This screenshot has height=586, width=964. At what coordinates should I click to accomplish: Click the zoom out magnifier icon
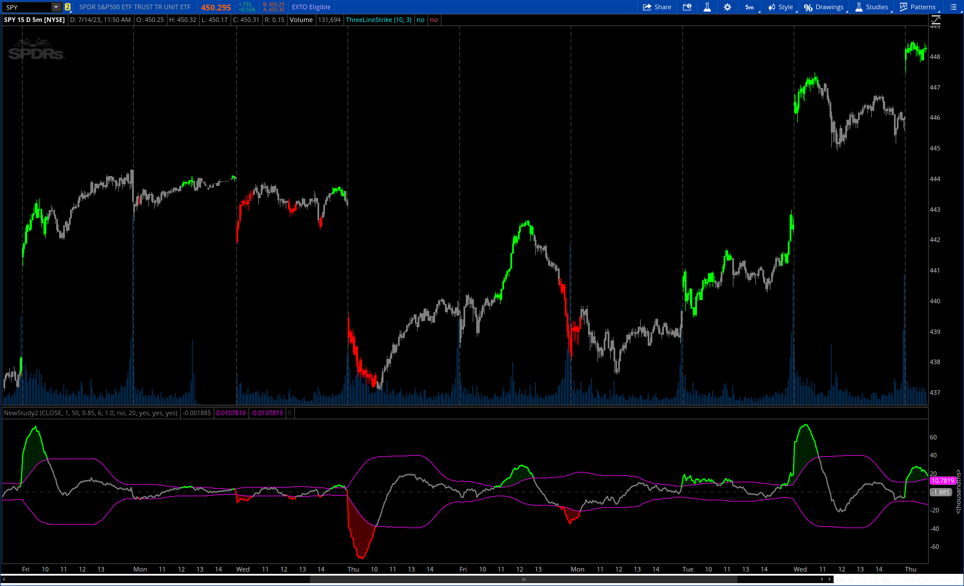pyautogui.click(x=874, y=580)
